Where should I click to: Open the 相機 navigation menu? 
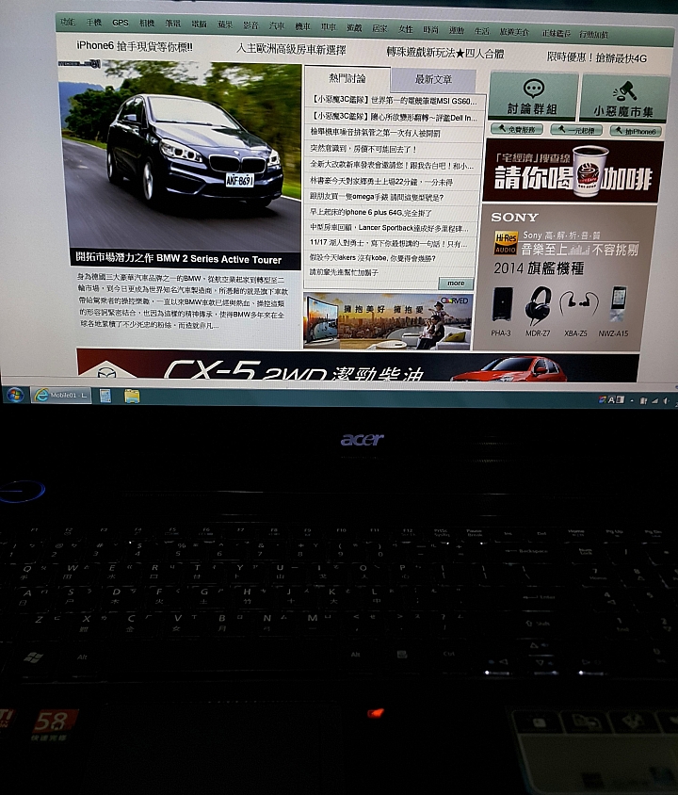[147, 24]
